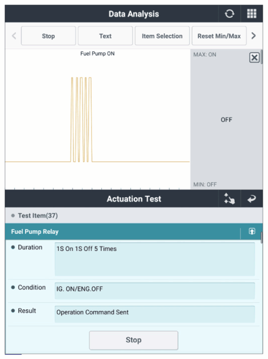The image size is (268, 359).
Task: Click the graph panel vertical scrollbar
Action: [x=261, y=57]
